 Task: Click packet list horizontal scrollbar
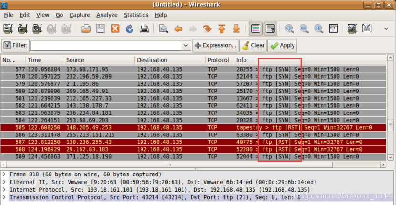click(x=169, y=165)
